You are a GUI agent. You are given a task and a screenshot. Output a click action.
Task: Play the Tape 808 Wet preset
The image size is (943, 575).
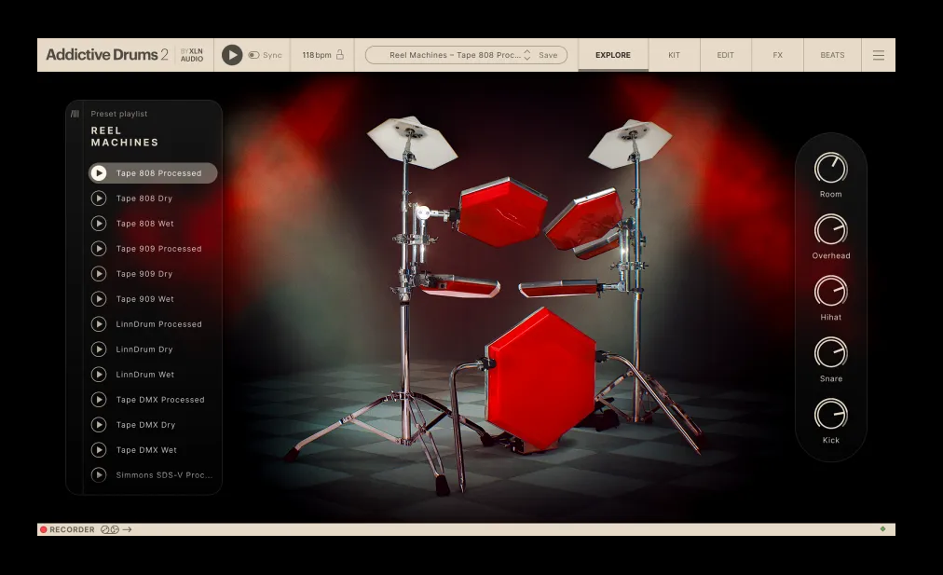99,224
